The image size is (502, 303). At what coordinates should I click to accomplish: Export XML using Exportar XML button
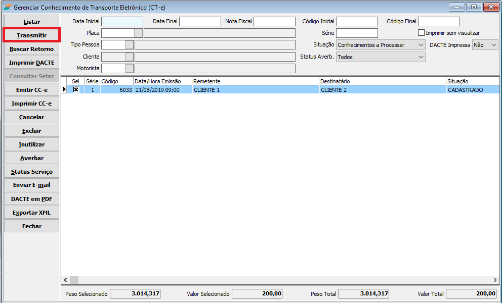click(x=31, y=213)
